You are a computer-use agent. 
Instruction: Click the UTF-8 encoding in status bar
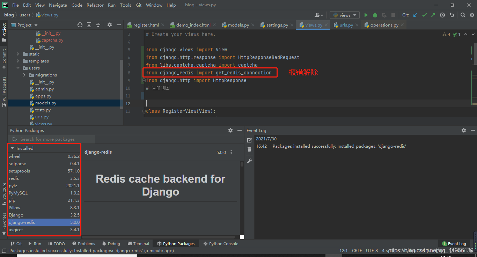(372, 251)
